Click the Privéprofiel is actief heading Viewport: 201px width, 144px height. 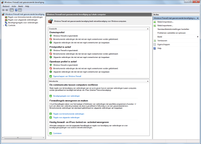click(60, 47)
